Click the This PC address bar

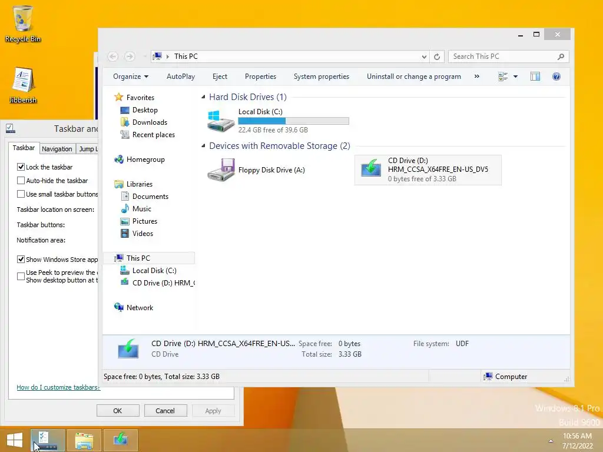click(290, 56)
